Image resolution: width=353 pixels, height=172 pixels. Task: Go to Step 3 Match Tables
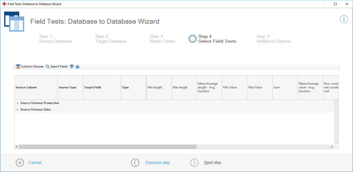tap(162, 39)
